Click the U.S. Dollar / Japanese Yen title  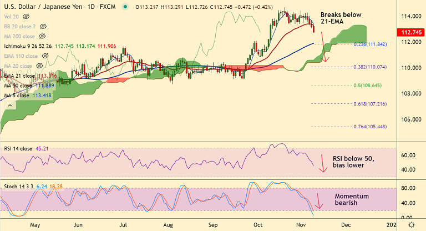(x=43, y=7)
